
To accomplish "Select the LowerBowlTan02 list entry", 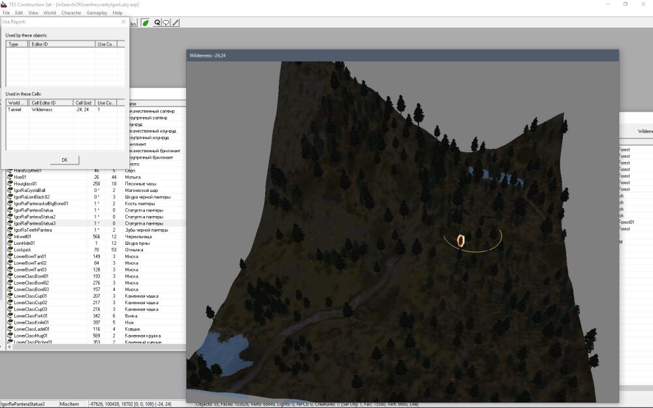I will coord(30,263).
